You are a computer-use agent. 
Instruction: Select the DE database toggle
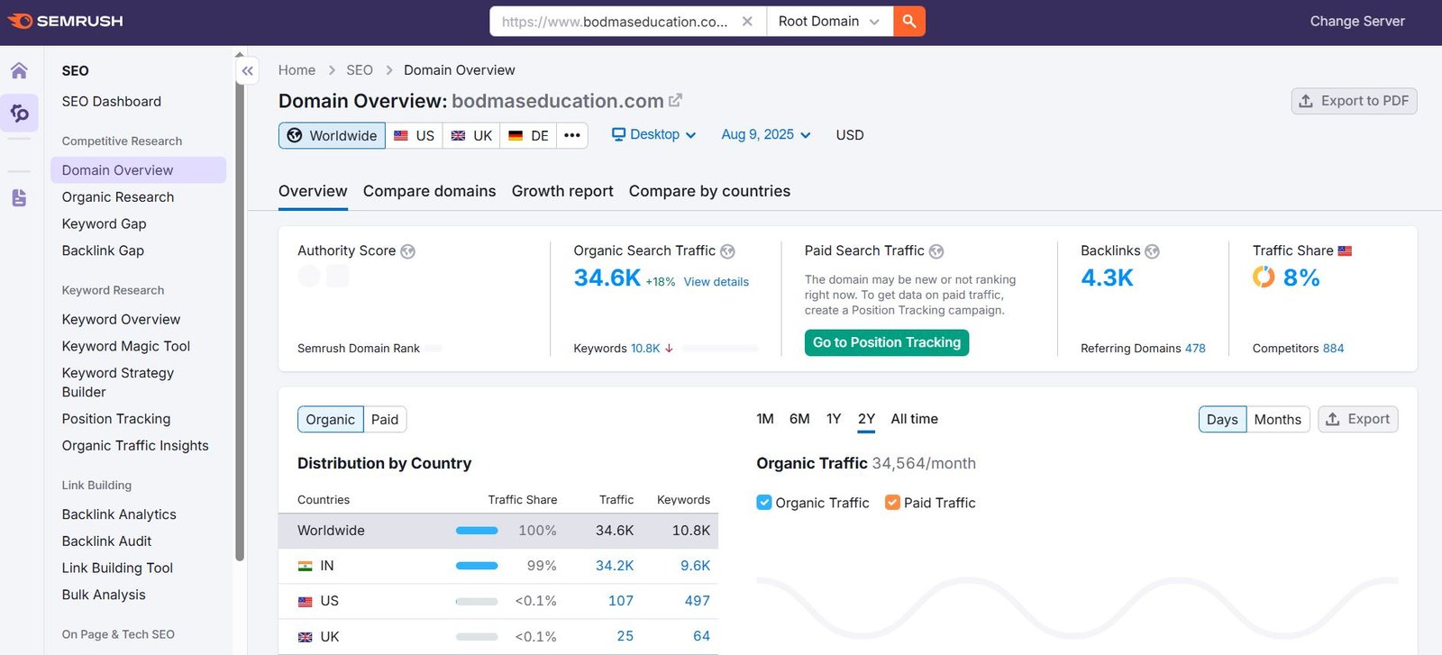[x=529, y=135]
